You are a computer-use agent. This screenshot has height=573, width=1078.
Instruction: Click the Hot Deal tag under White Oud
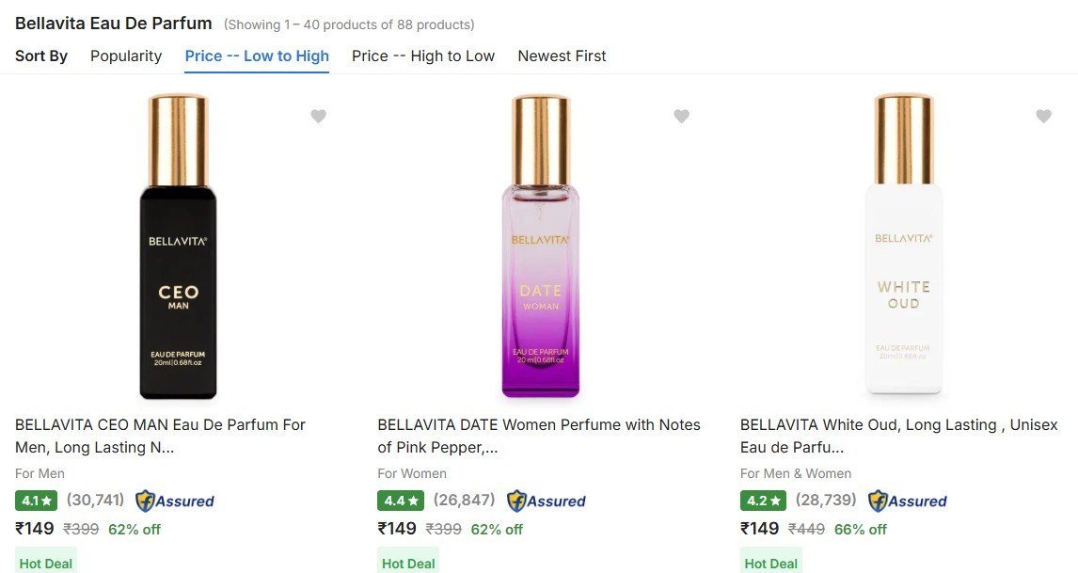771,562
